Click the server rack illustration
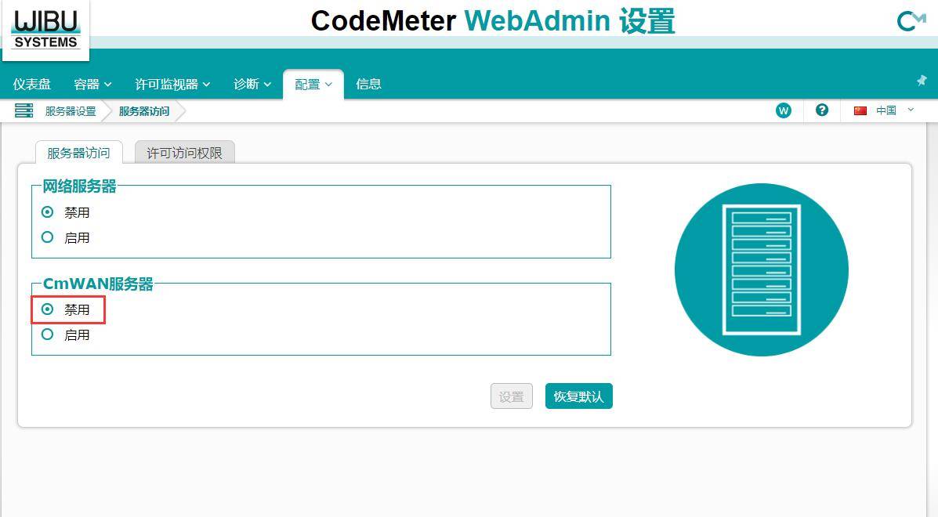The height and width of the screenshot is (517, 938). pos(761,269)
